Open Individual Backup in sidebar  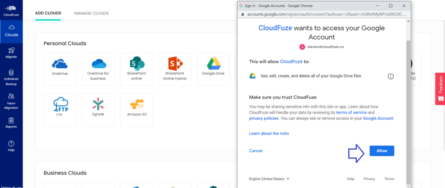(11, 77)
